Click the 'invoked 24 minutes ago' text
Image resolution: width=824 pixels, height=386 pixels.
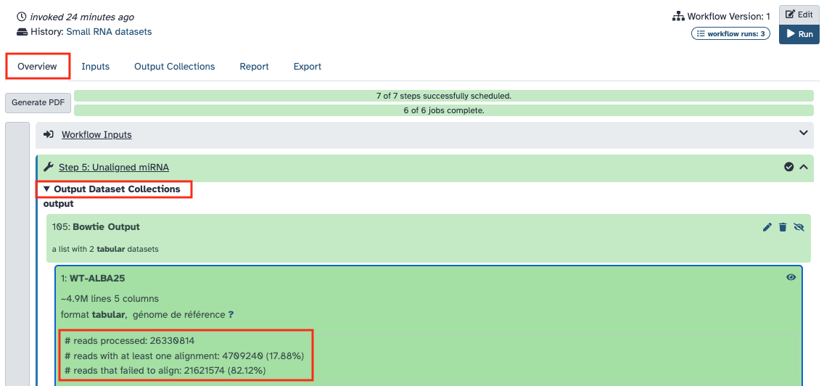tap(82, 17)
